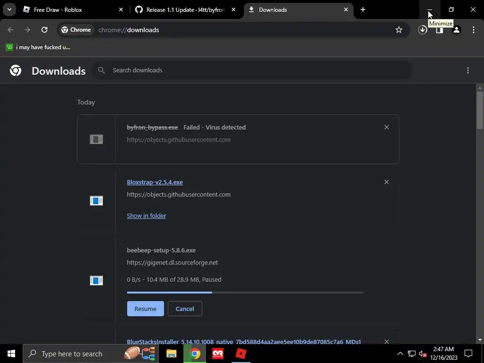Click the Chrome site info chip
This screenshot has height=363, width=484.
pos(76,30)
